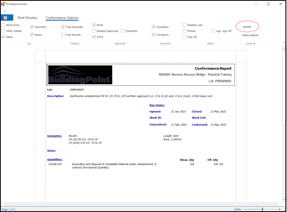Viewport: 287px width, 212px height.
Task: Tick the Test Results checkbox
Action: 63,35
